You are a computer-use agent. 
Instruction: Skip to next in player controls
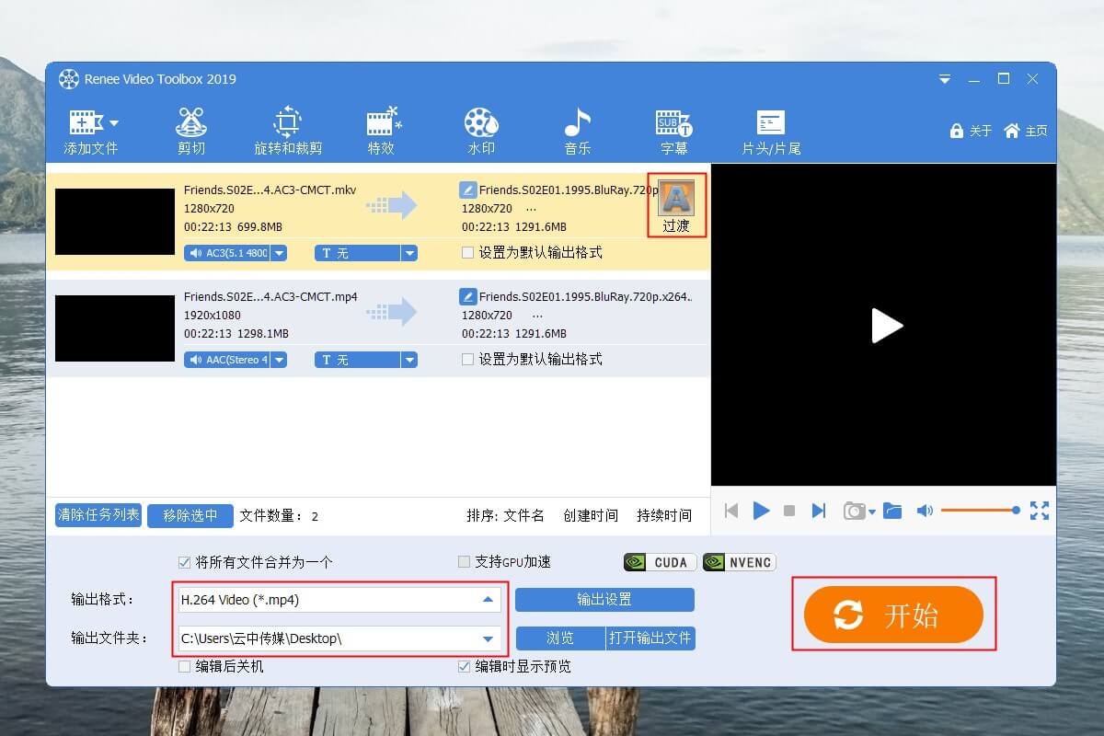pos(819,511)
